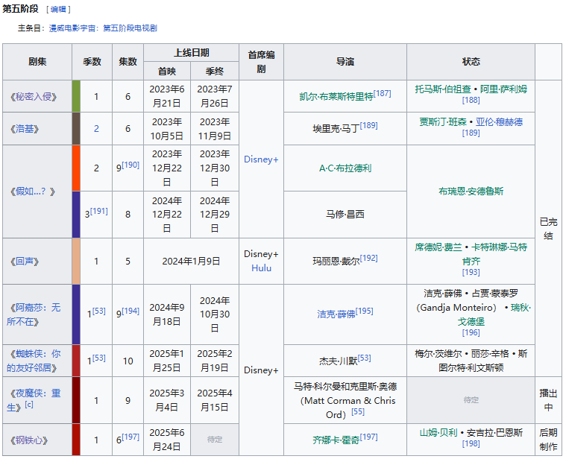Open citation [189] next to 埃里克·马丁
Screen dimensions: 566x459
tap(369, 125)
